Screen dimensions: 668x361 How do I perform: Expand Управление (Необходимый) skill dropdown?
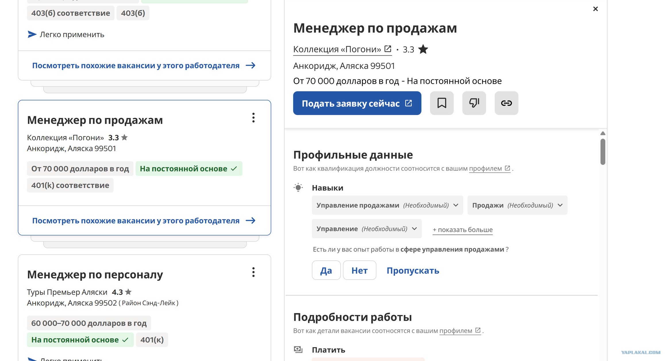pyautogui.click(x=366, y=229)
